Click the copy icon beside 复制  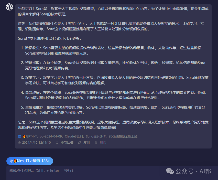80,143
